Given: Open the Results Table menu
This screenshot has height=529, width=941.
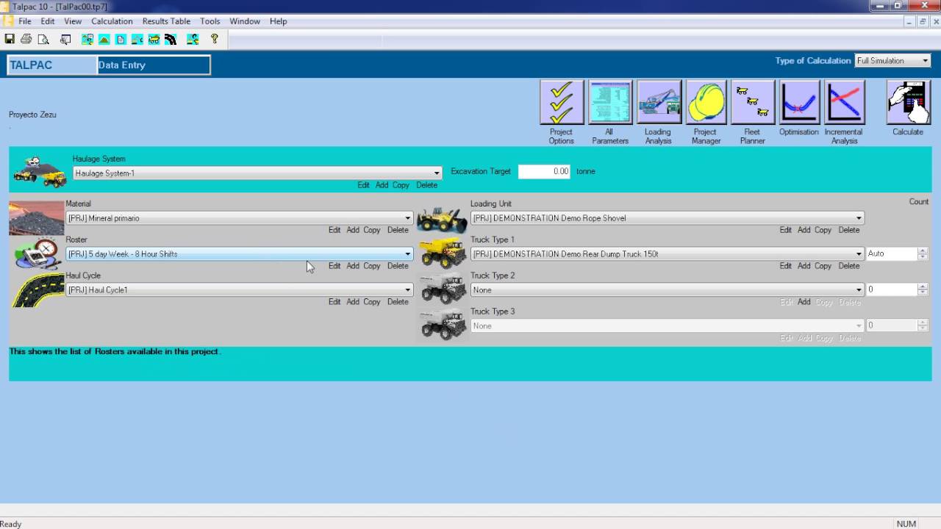Looking at the screenshot, I should [166, 21].
